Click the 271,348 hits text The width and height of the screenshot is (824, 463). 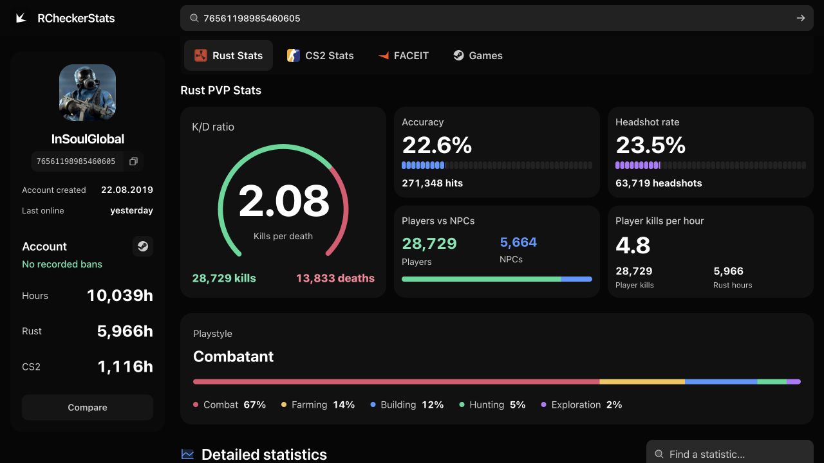point(433,183)
